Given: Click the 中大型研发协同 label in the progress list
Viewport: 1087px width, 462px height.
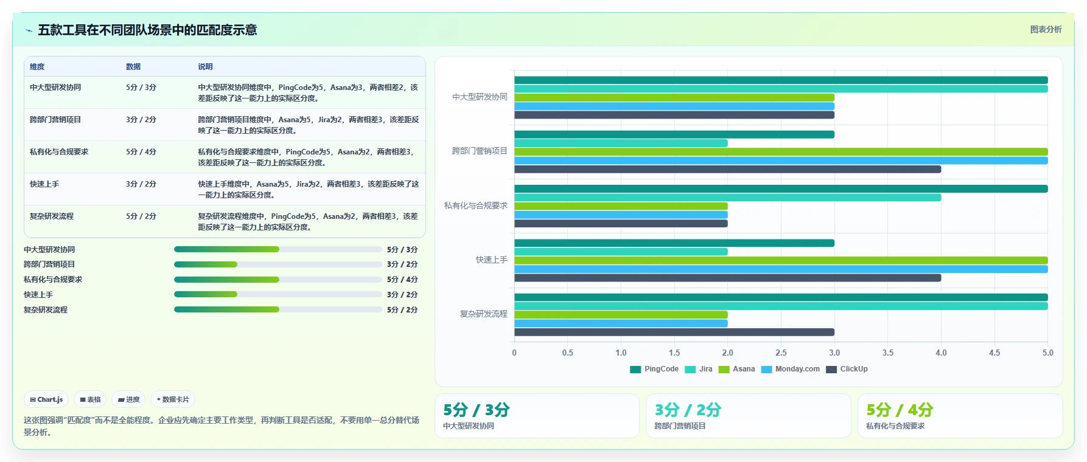Looking at the screenshot, I should point(49,250).
